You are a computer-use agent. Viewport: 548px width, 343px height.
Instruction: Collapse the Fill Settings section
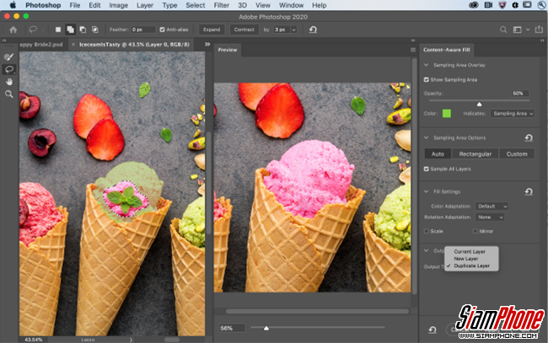click(x=426, y=191)
